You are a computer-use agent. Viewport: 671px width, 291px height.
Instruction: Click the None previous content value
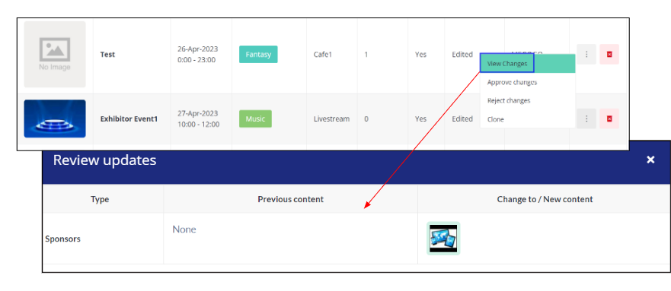[x=184, y=229]
